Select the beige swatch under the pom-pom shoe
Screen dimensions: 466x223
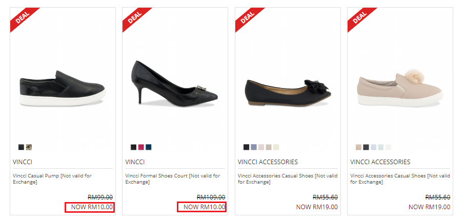coord(359,147)
